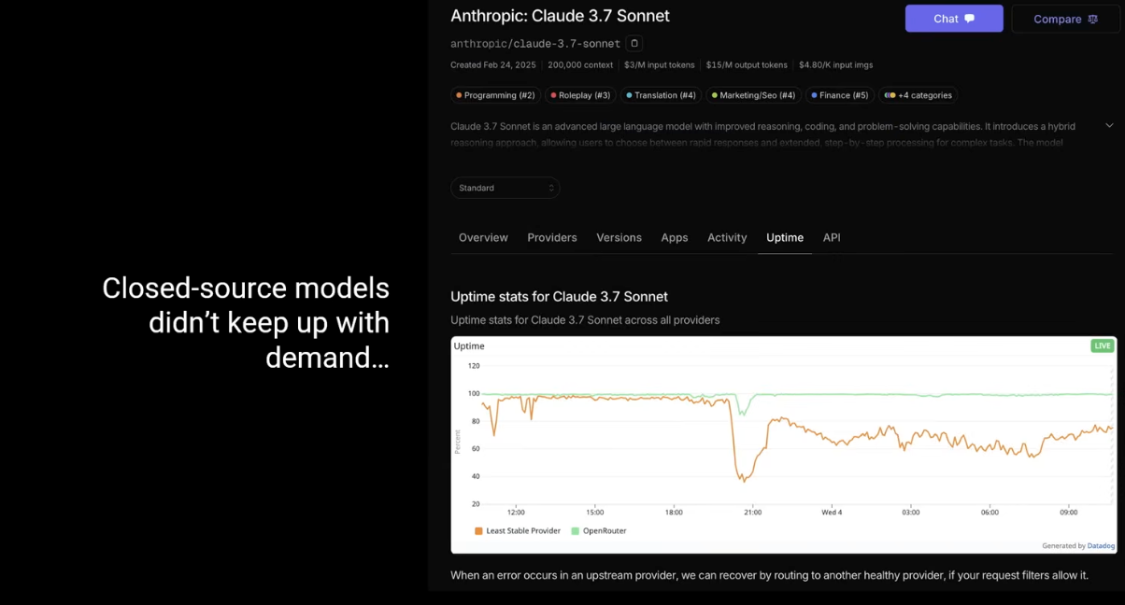Click the Uptime chart title
Image resolution: width=1125 pixels, height=605 pixels.
click(x=469, y=345)
